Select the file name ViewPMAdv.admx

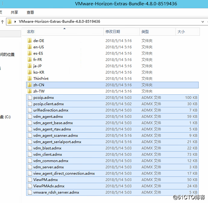tap(49, 186)
